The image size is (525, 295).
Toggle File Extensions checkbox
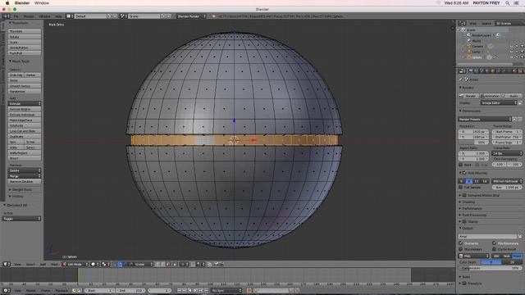coord(494,243)
